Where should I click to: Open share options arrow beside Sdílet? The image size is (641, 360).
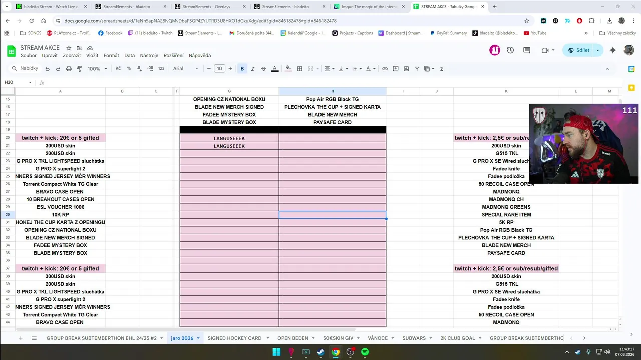[x=597, y=50]
